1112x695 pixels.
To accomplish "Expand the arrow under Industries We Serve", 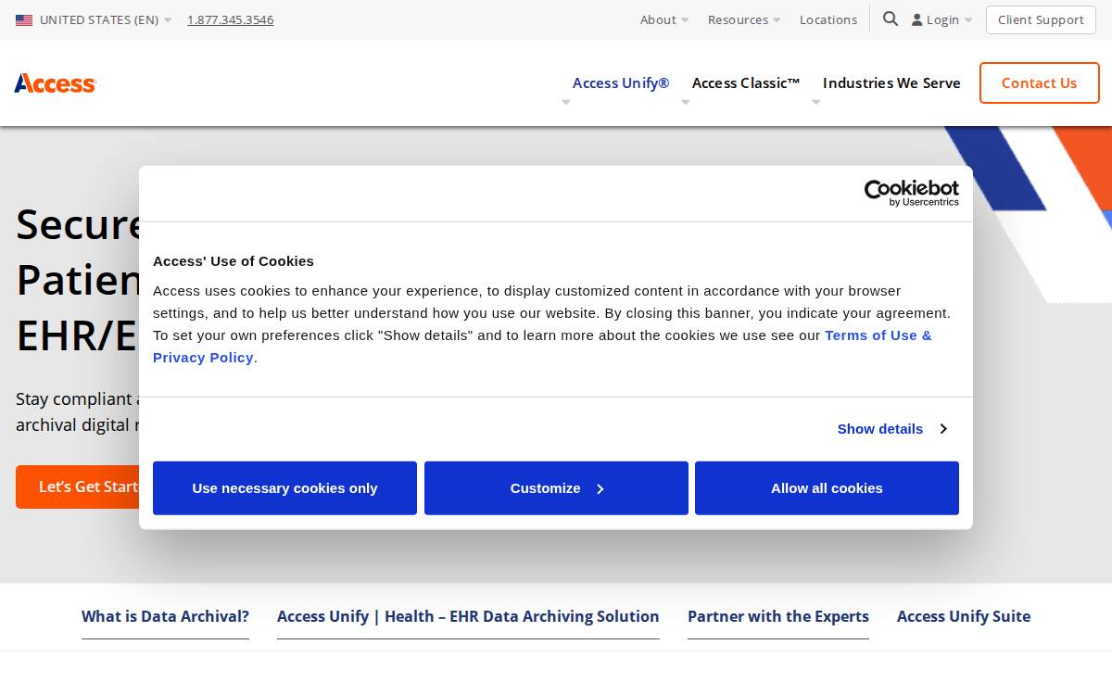I will point(816,103).
